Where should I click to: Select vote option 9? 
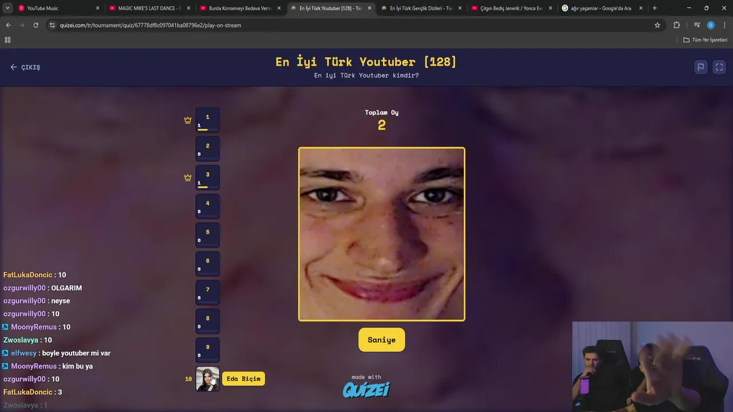(207, 350)
